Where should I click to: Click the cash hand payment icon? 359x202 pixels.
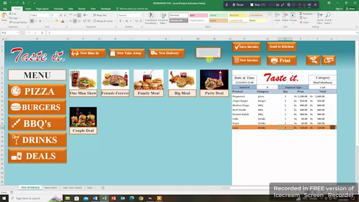313,60
